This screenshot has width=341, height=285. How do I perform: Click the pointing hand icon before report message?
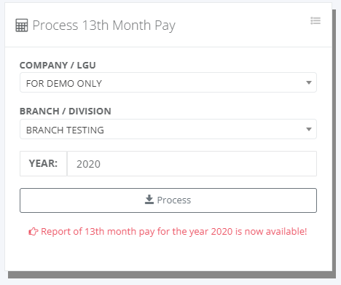[x=34, y=232]
